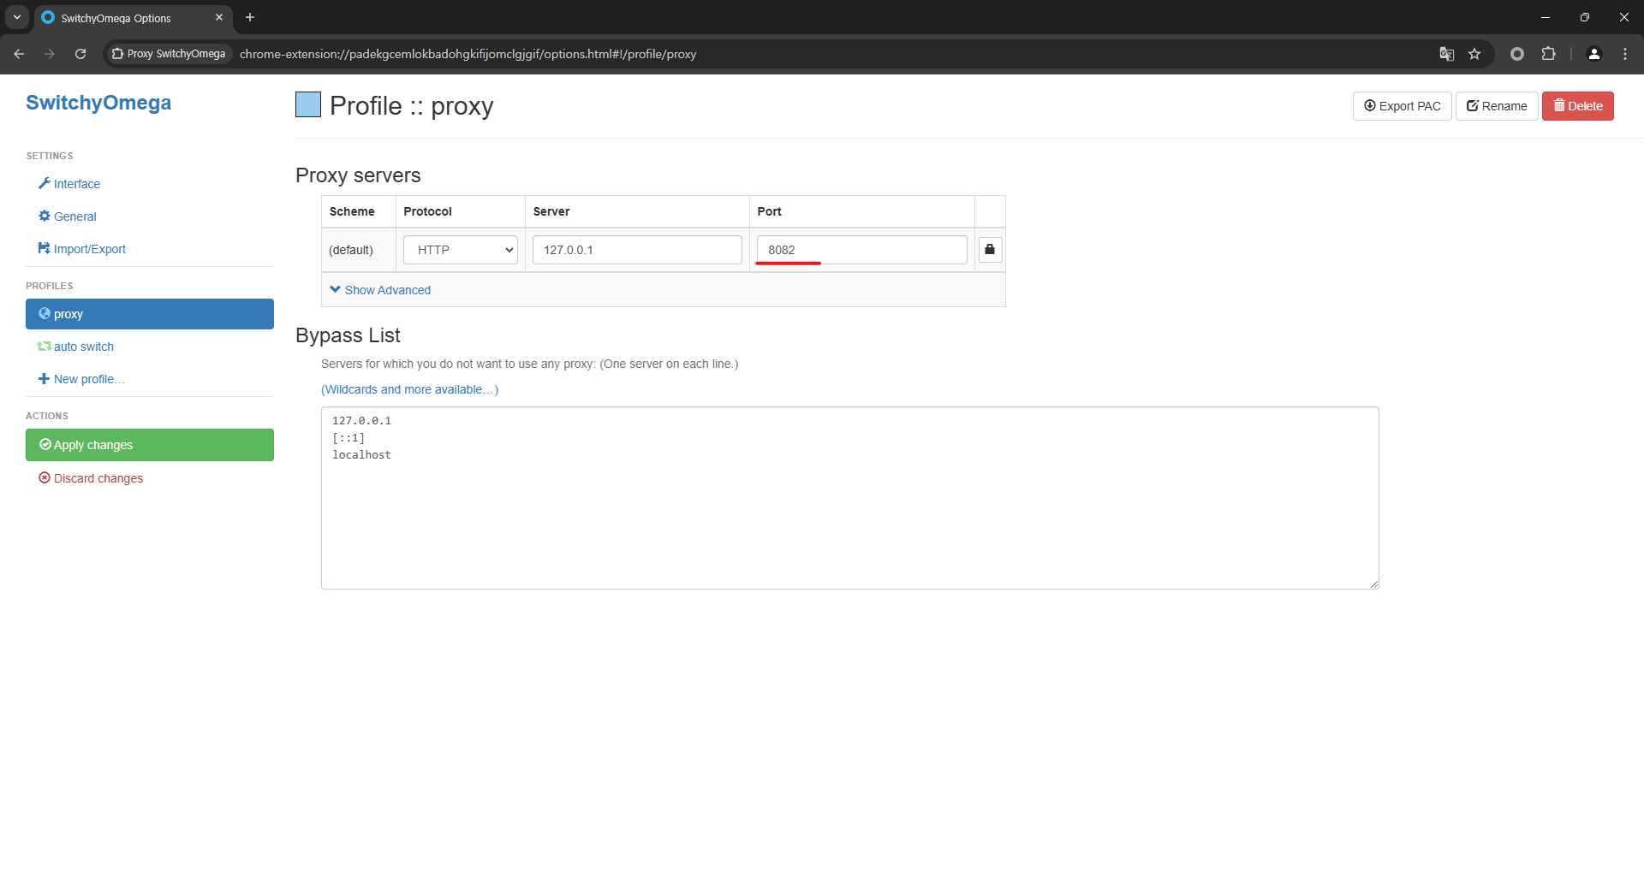The image size is (1644, 883).
Task: Reload the page
Action: pyautogui.click(x=80, y=54)
